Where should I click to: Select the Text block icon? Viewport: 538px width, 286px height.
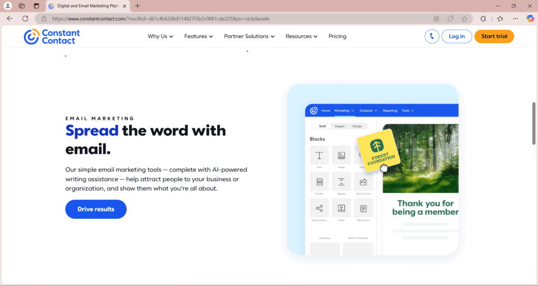coord(319,155)
